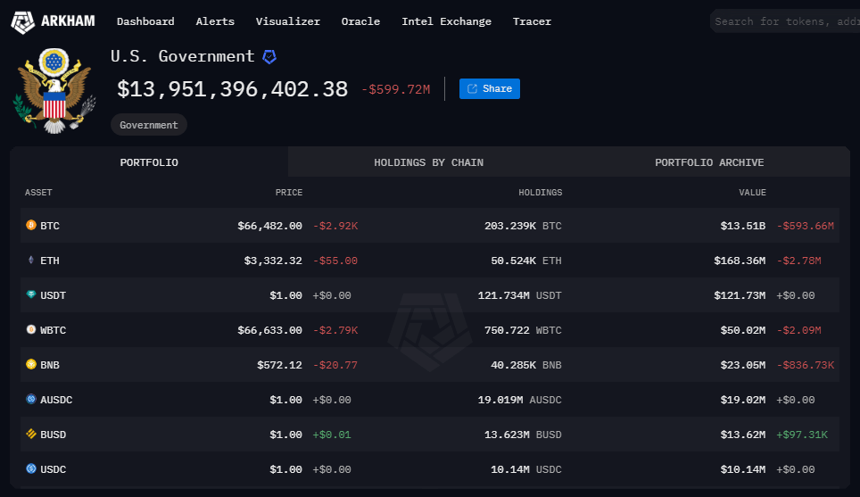The width and height of the screenshot is (860, 497).
Task: Click the USDT coin icon
Action: point(31,295)
